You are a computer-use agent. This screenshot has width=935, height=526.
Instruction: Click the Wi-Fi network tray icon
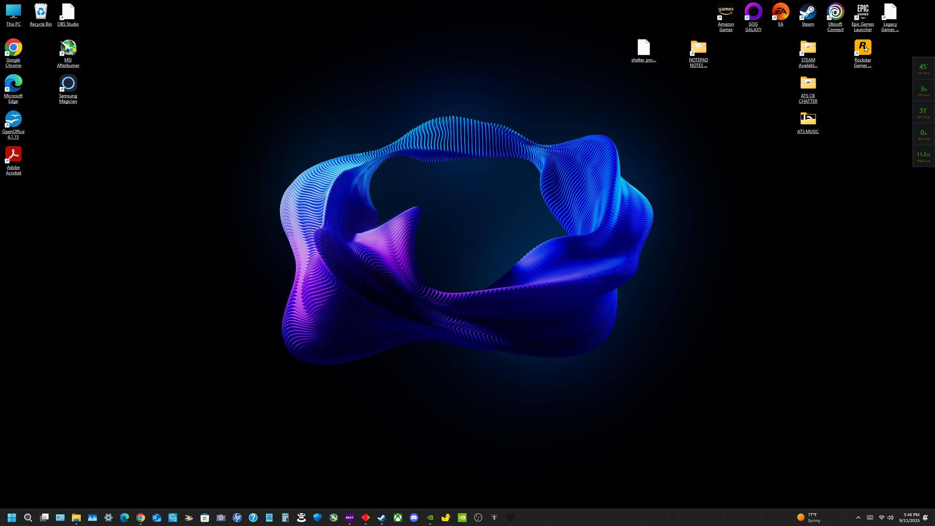pos(881,517)
